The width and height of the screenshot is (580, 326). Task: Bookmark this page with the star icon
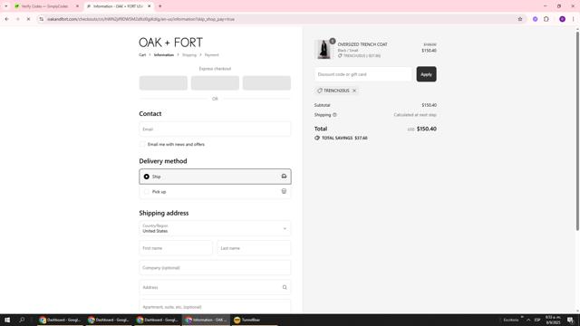click(519, 19)
